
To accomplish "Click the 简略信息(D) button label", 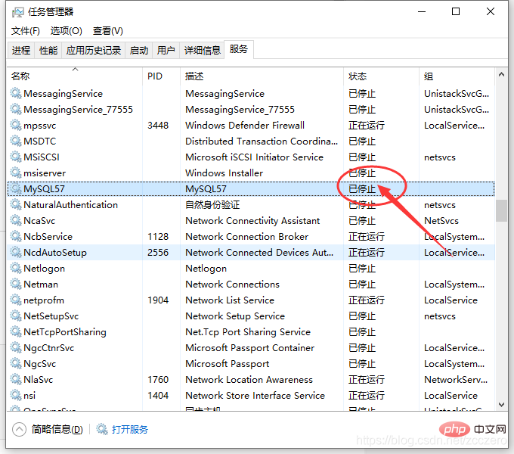I will [57, 429].
